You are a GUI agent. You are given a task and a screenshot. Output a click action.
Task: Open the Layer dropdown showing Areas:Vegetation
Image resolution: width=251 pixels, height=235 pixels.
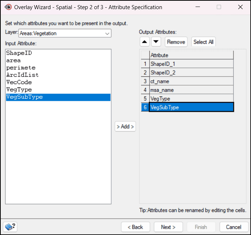click(x=65, y=33)
